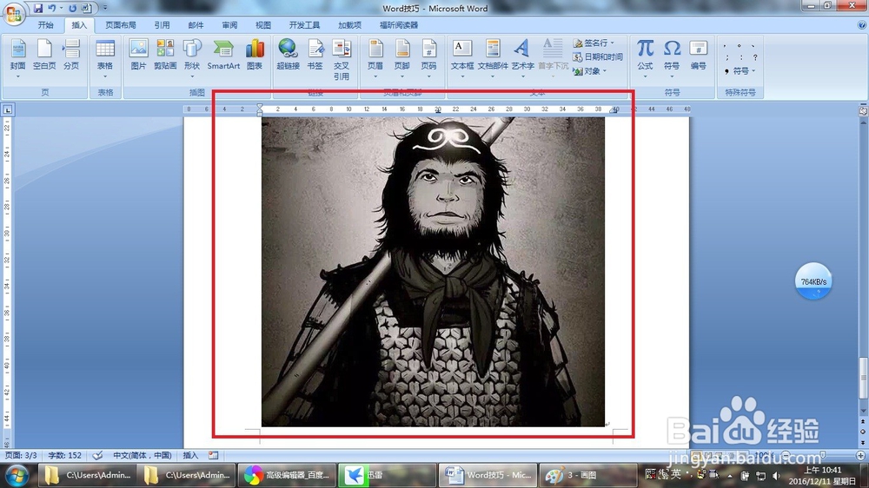
Task: Open Word help question mark icon
Action: pyautogui.click(x=861, y=25)
